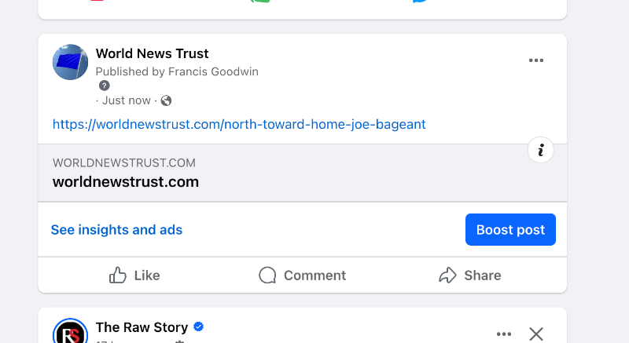Hide The Raw Story post with X
Viewport: 629px width, 343px height.
click(x=536, y=334)
